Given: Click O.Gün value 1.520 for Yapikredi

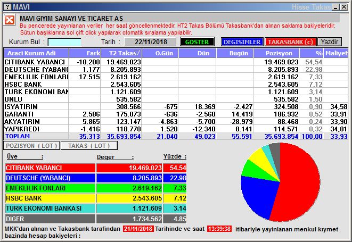Looking at the screenshot, I should point(169,129).
